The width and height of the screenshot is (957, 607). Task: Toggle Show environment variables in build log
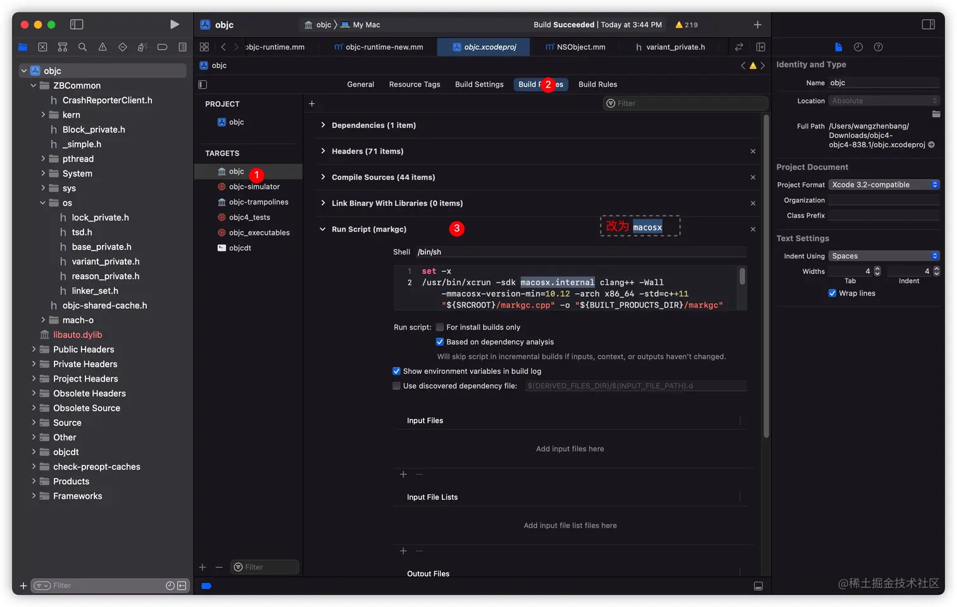click(396, 371)
